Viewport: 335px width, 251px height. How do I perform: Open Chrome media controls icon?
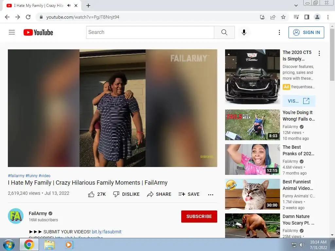click(x=296, y=17)
